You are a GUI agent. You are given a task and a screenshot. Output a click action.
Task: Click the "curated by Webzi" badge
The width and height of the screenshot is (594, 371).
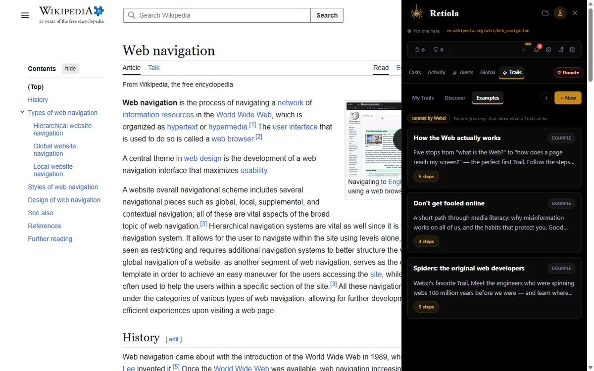(x=428, y=118)
